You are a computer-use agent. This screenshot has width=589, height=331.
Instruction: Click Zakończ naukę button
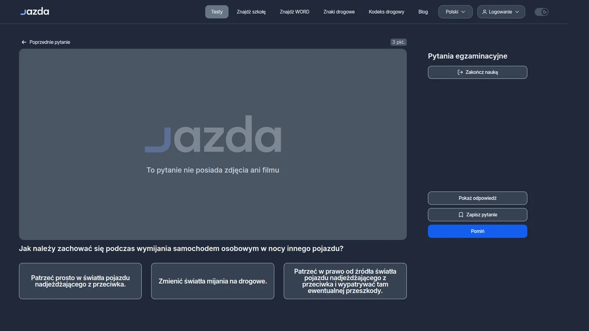coord(478,72)
